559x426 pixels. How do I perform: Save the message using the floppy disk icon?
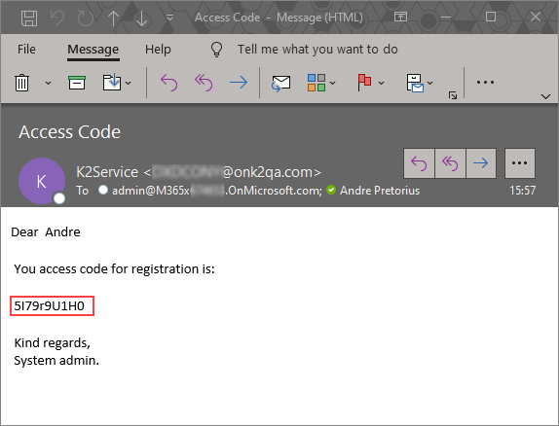click(x=29, y=18)
